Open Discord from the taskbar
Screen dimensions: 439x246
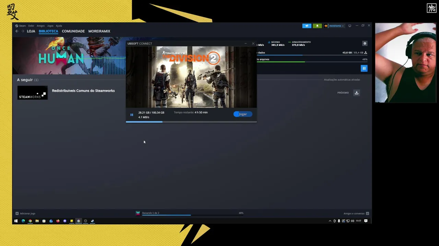click(64, 221)
